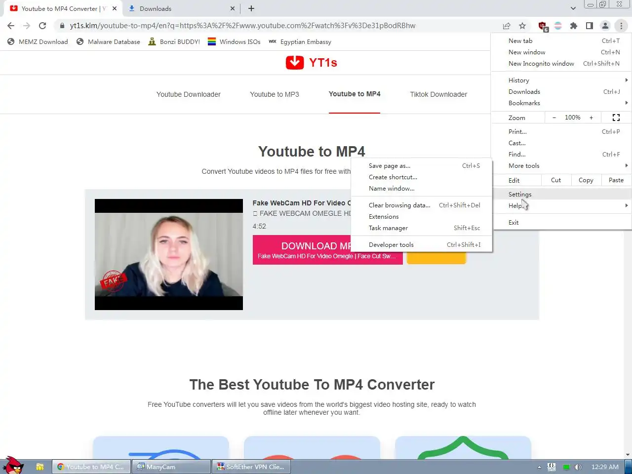632x474 pixels.
Task: Select New Incognito window
Action: pos(561,64)
